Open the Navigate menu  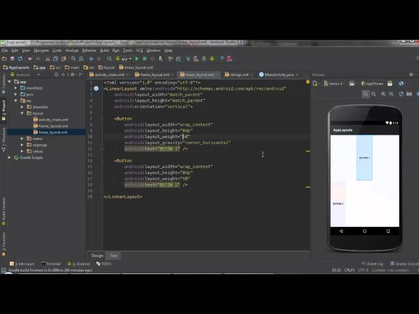point(41,50)
